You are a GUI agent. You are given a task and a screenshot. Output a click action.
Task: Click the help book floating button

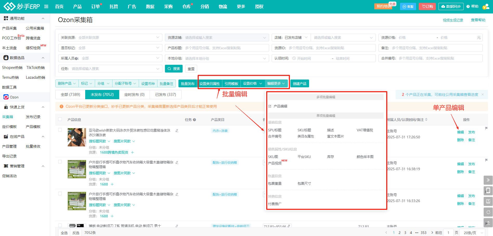488,201
